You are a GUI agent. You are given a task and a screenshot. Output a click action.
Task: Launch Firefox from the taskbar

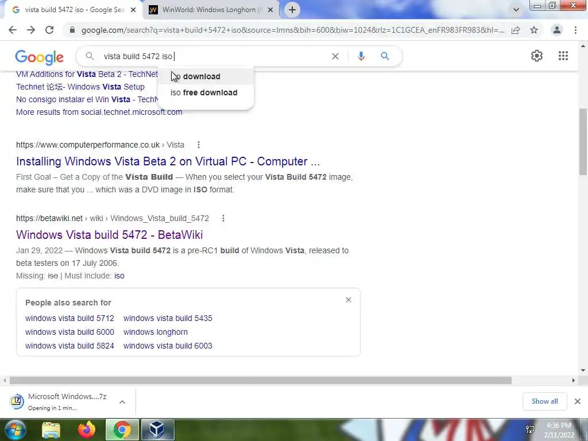pyautogui.click(x=87, y=430)
